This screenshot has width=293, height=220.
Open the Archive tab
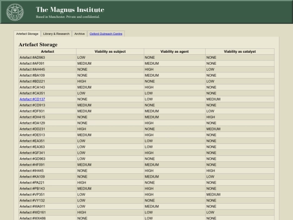coord(79,34)
